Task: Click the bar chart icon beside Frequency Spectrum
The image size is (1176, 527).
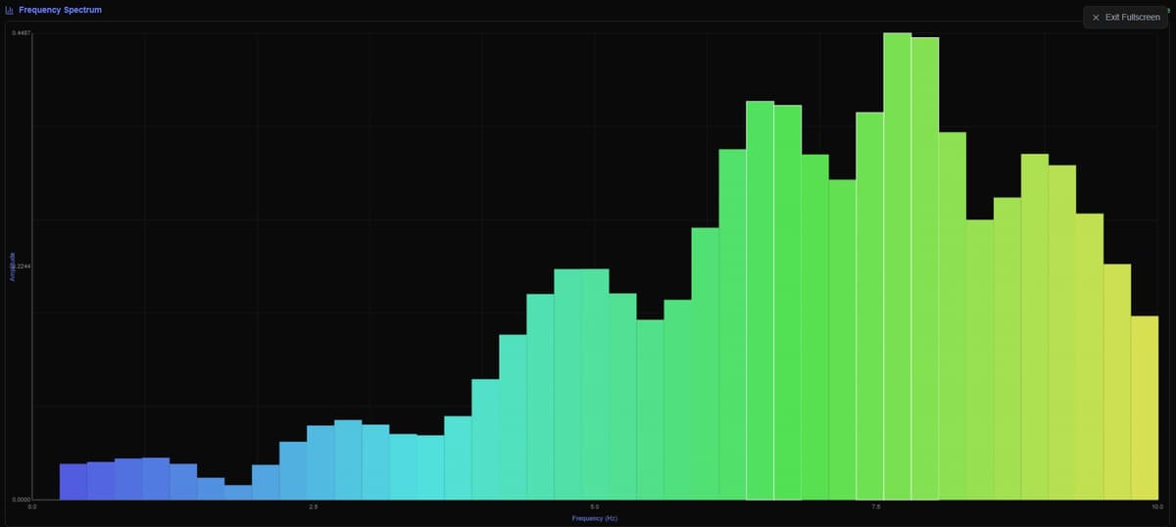Action: coord(10,10)
